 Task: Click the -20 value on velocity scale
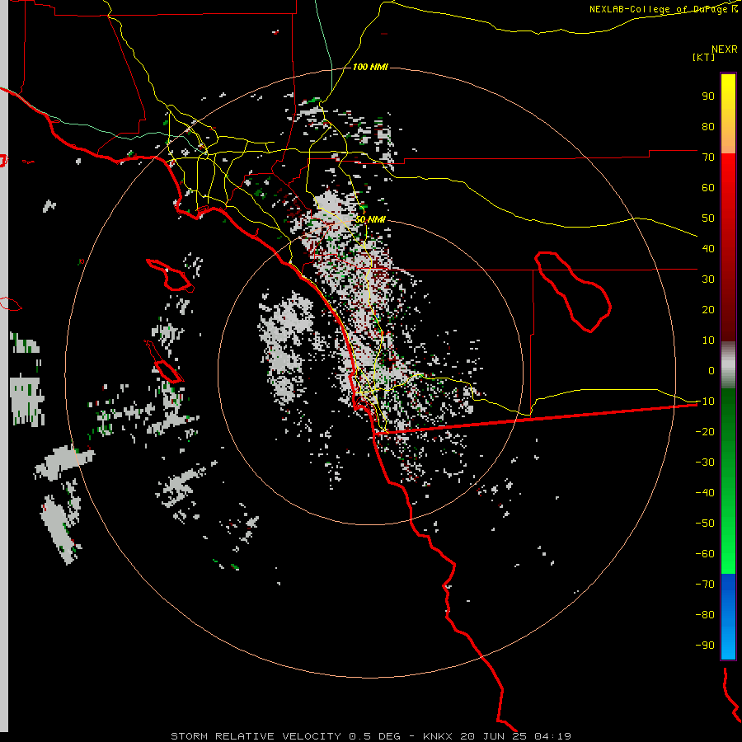(x=705, y=431)
